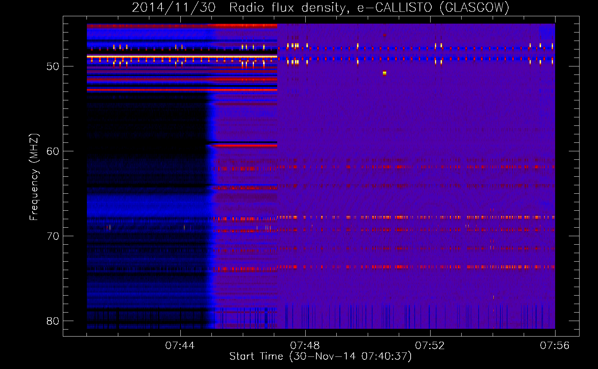Image resolution: width=598 pixels, height=369 pixels.
Task: Click the isolated yellow spot near 51 MHz
Action: coord(384,73)
